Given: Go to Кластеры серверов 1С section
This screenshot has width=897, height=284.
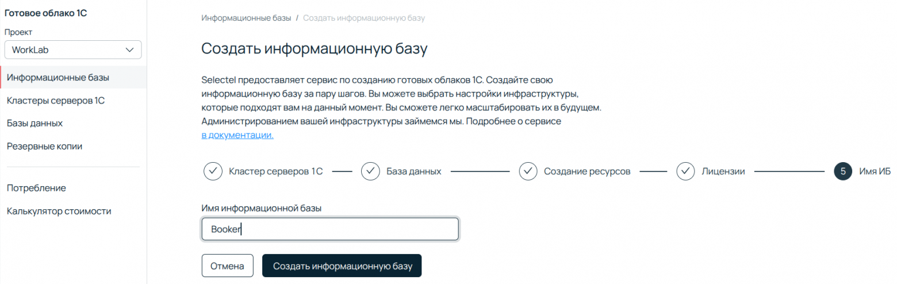Looking at the screenshot, I should pyautogui.click(x=56, y=101).
